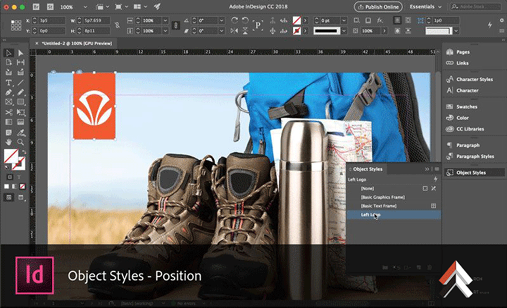The height and width of the screenshot is (308, 507).
Task: Open the stroke weight 0 pt dropdown
Action: pos(344,20)
